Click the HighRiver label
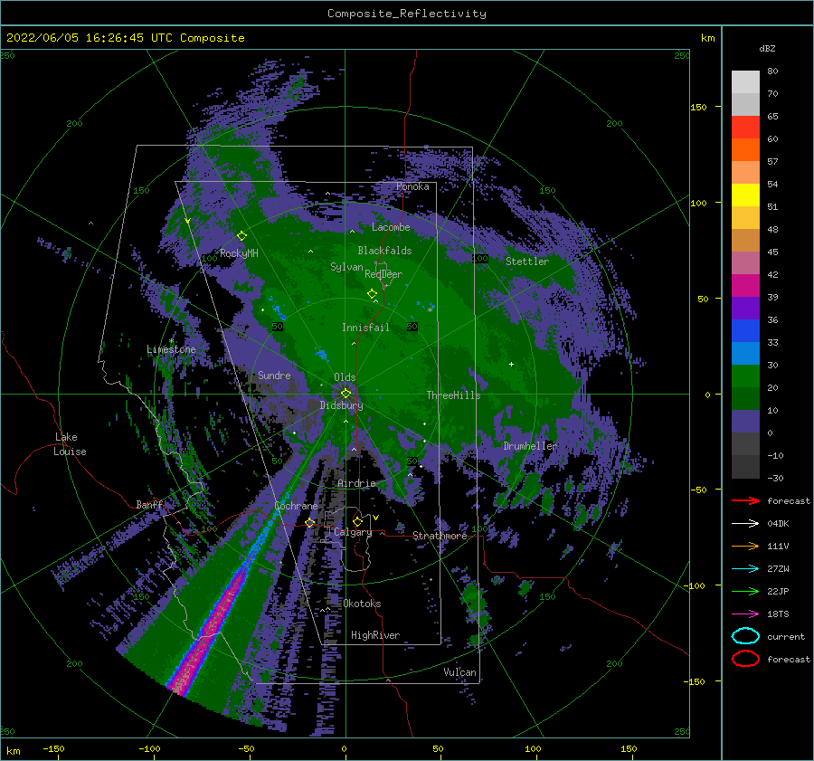Screen dimensions: 814x761 [375, 635]
